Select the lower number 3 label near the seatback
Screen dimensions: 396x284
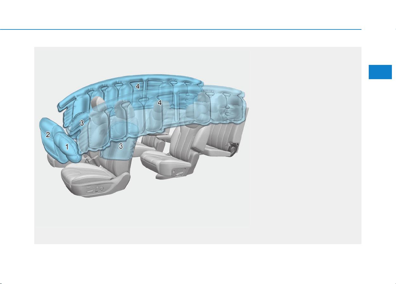[x=120, y=146]
